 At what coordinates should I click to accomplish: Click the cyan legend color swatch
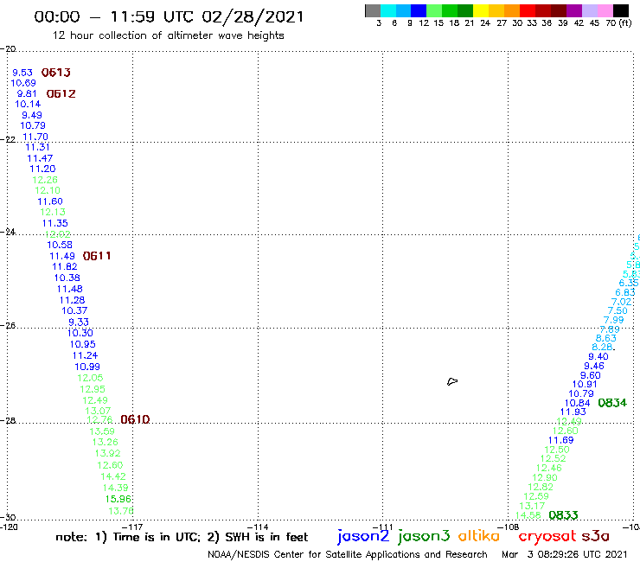point(388,10)
